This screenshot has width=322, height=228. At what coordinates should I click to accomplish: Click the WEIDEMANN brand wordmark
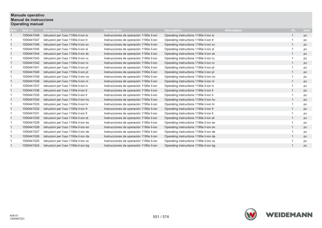point(289,215)
